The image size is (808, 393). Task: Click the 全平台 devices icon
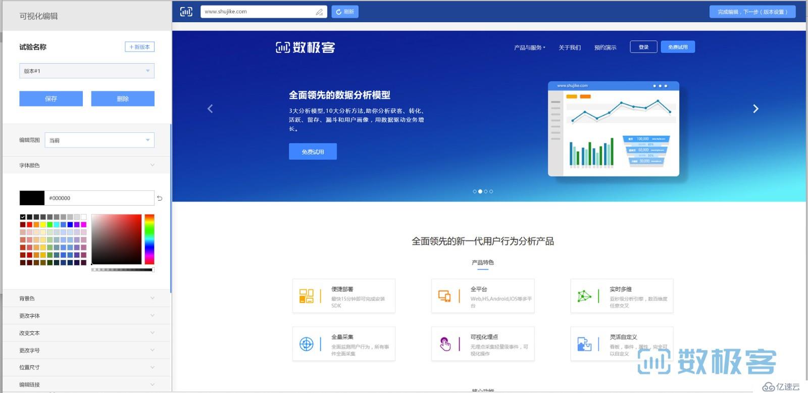pos(445,296)
